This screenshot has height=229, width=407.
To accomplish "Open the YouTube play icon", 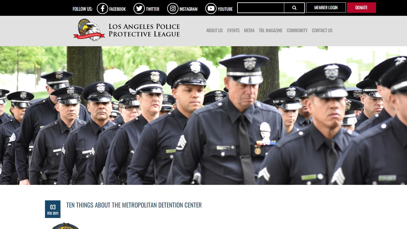I will pyautogui.click(x=211, y=9).
